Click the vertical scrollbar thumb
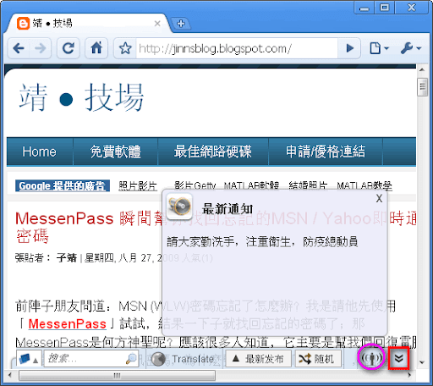 (x=422, y=87)
